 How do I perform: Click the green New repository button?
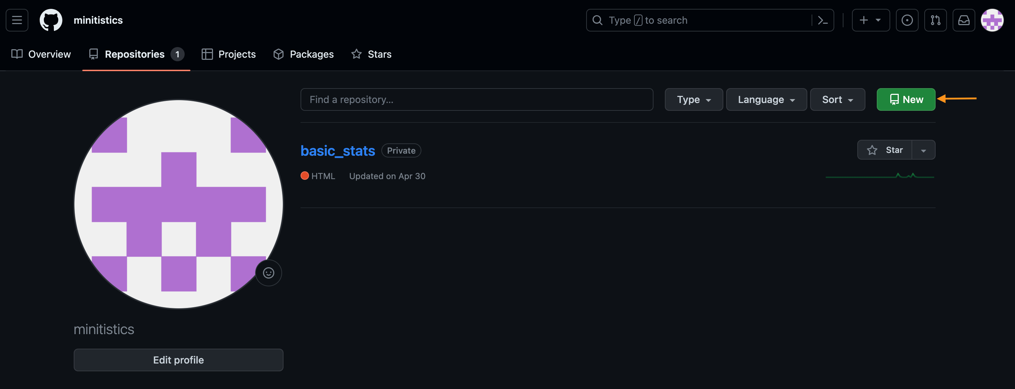click(905, 99)
